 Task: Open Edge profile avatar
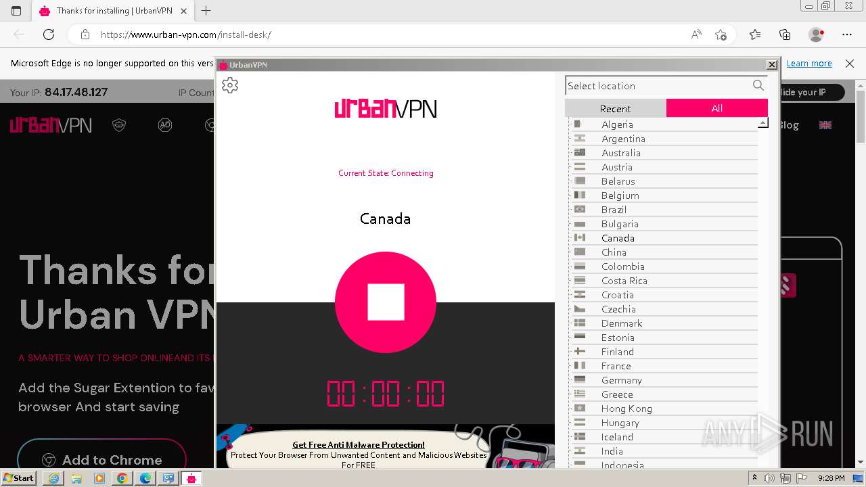pyautogui.click(x=817, y=34)
